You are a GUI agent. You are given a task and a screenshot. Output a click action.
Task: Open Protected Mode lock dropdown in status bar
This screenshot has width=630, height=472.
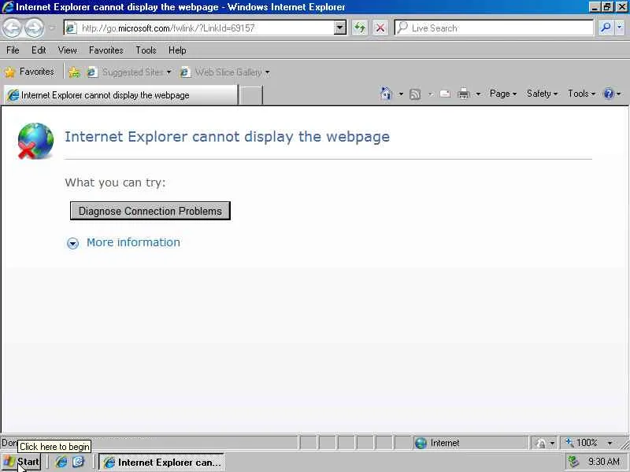pyautogui.click(x=545, y=443)
